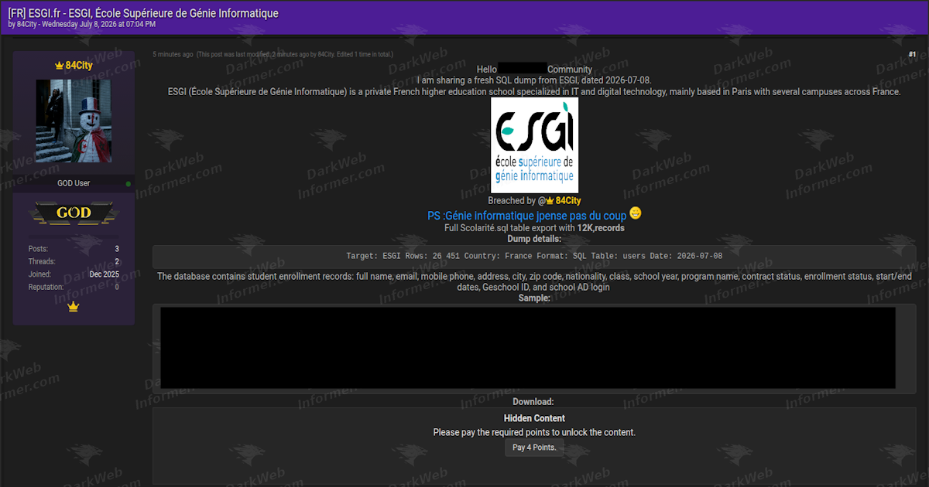Click the thread title in purple header
The image size is (929, 487).
point(143,13)
